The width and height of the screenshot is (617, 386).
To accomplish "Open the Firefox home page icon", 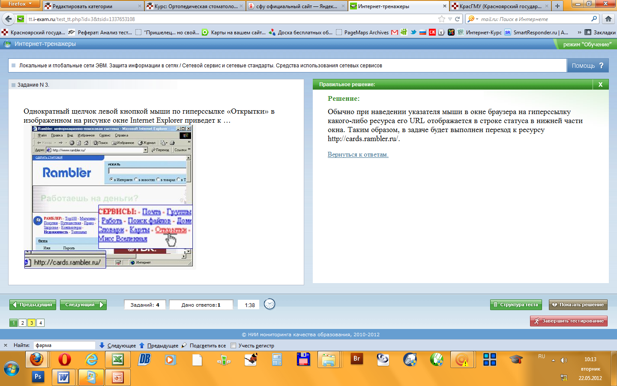I will point(608,19).
